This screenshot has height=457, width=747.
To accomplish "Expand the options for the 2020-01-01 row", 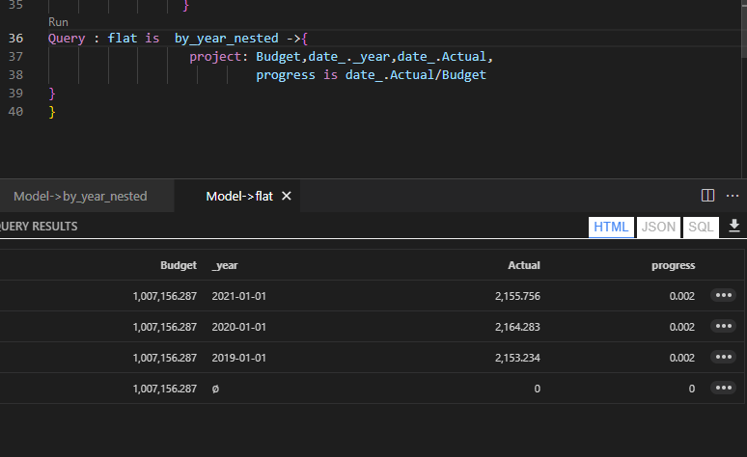I will [723, 327].
